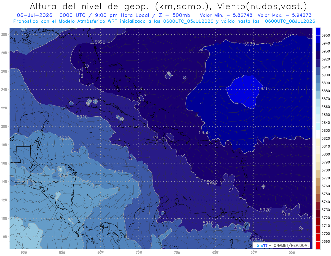Click the '16N' latitude axis label
This screenshot has height=256, width=331.
pyautogui.click(x=4, y=163)
